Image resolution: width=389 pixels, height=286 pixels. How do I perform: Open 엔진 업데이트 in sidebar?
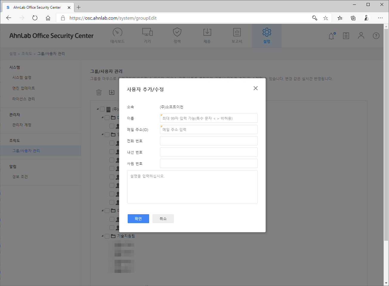click(24, 88)
